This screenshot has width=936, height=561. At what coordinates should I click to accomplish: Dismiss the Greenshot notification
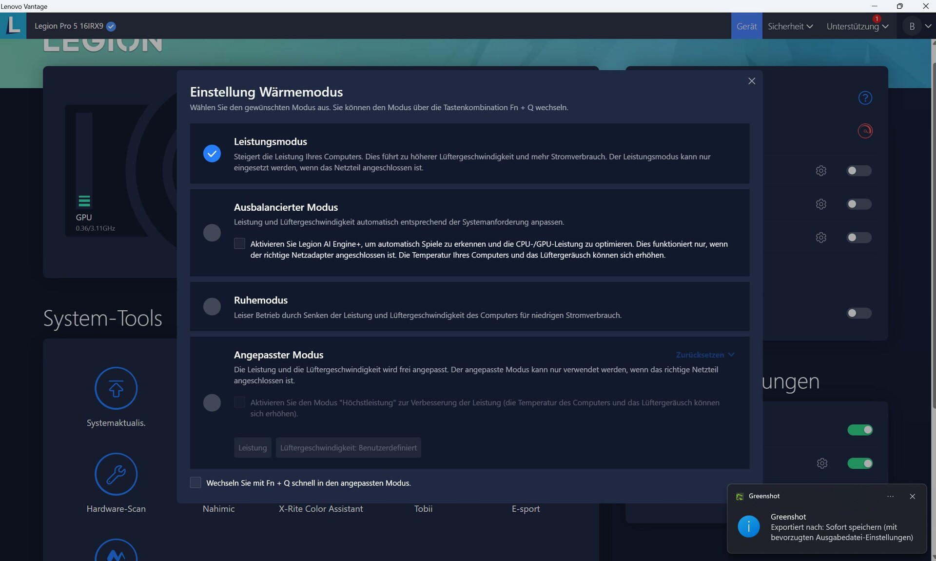pos(912,496)
